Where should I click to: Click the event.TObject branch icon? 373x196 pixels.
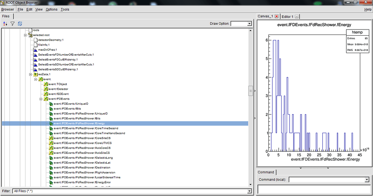point(46,84)
